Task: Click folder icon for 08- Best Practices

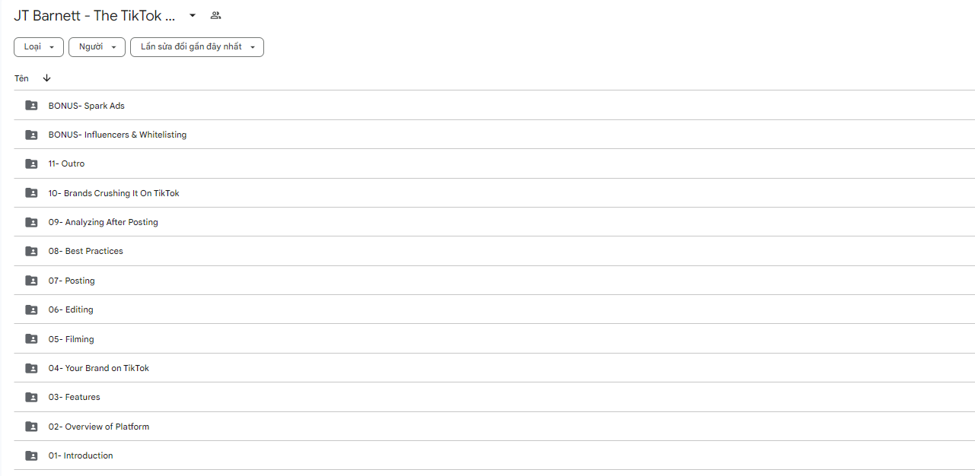Action: coord(31,251)
